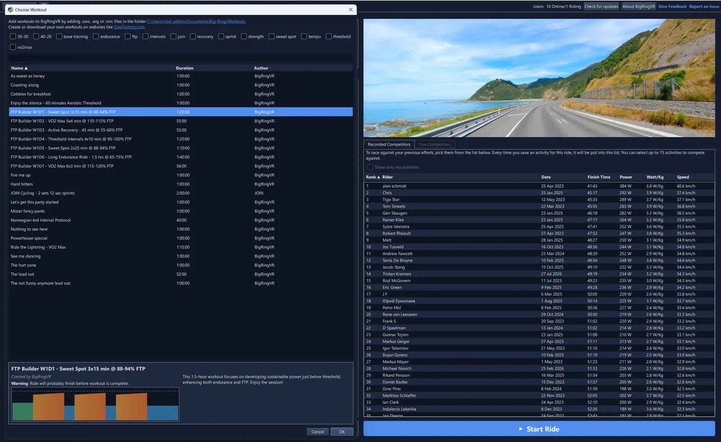Sort competitors by Finish Time header

[598, 177]
